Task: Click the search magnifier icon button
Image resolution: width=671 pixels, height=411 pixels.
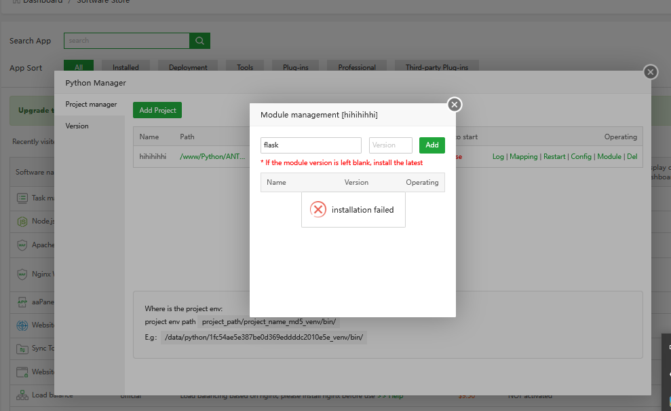Action: pyautogui.click(x=199, y=41)
